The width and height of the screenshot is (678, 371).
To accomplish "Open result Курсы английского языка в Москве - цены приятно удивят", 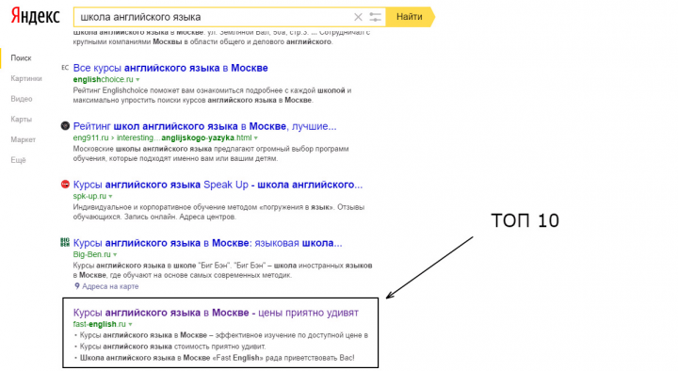I will [x=216, y=313].
